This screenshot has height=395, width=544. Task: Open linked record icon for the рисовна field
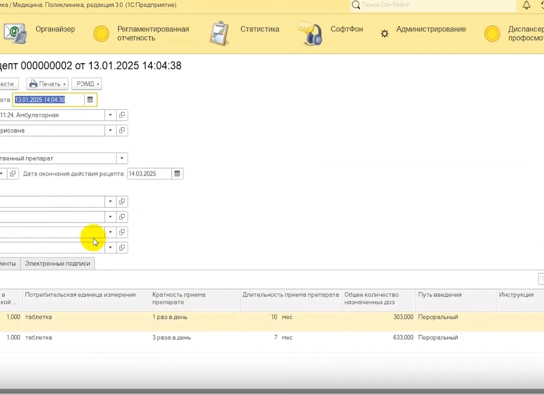[122, 131]
